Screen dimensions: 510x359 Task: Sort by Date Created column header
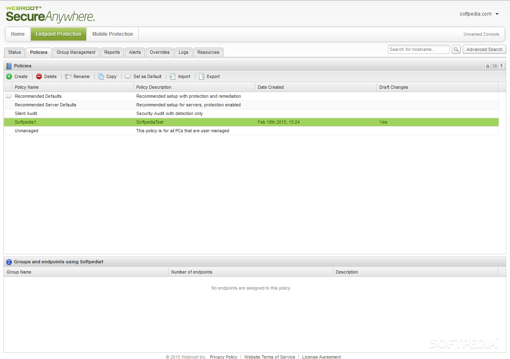[316, 87]
